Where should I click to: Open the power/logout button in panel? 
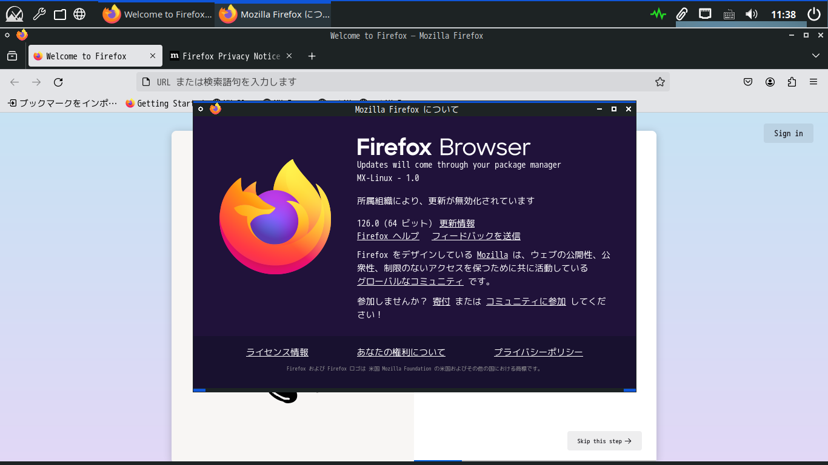814,14
